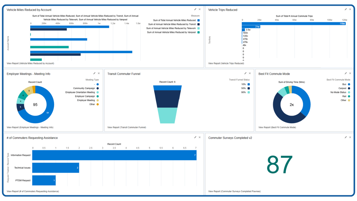Viewport: 357px width, 201px height.
Task: Open the Best Fit Commute Mode report link
Action: click(x=277, y=127)
